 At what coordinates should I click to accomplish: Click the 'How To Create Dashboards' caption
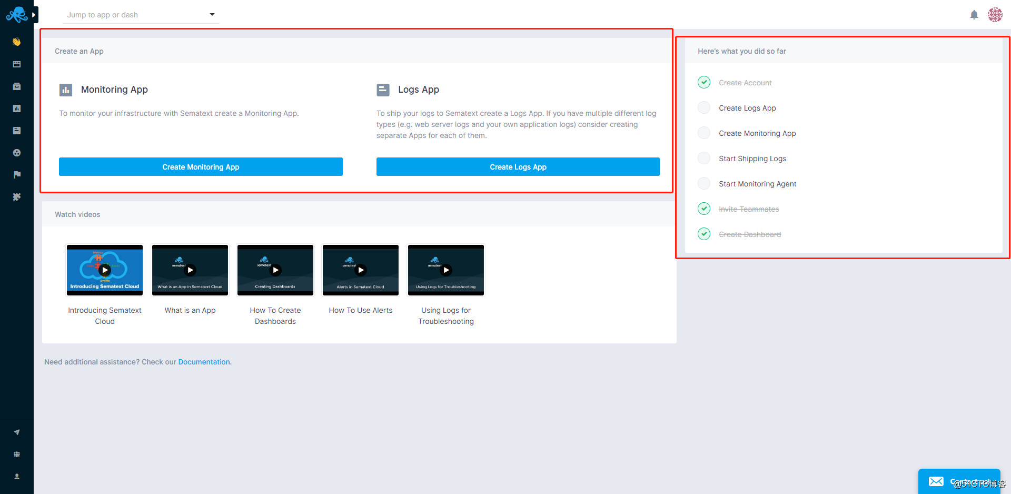[275, 315]
